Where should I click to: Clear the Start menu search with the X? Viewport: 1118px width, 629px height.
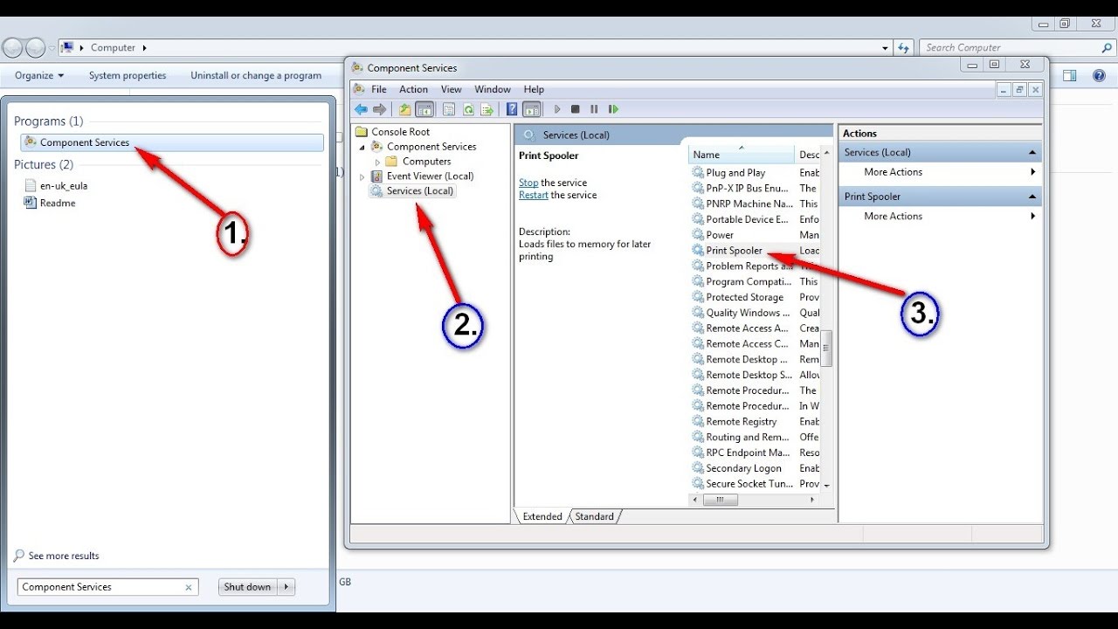pos(188,588)
